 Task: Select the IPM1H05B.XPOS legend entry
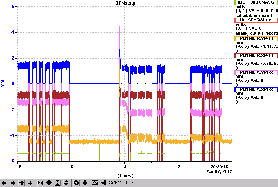256,56
